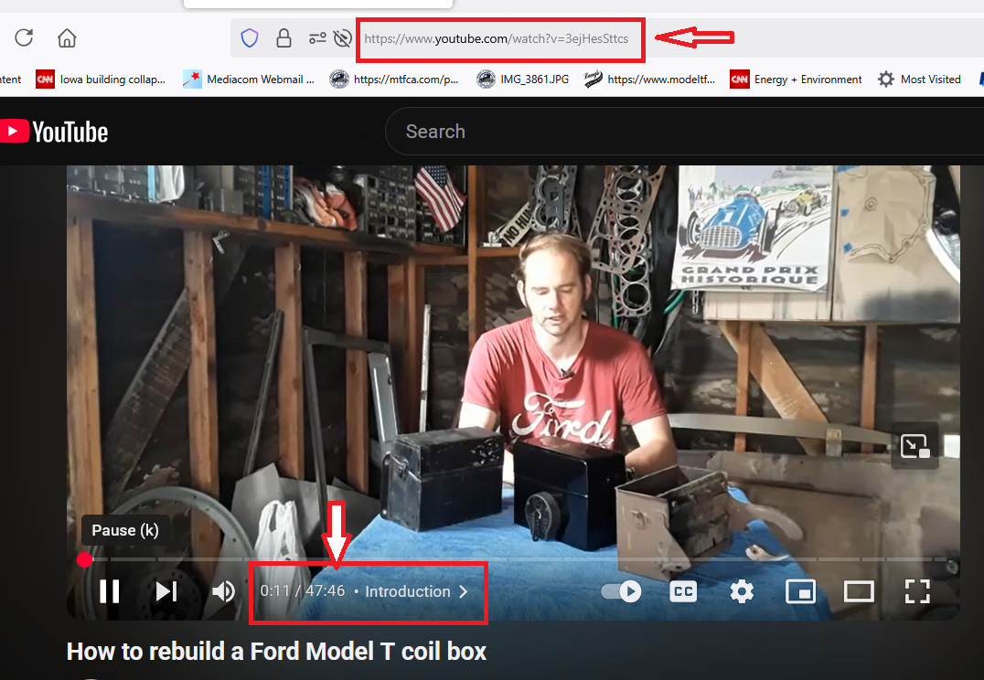Click the picture-in-picture overlay icon
This screenshot has width=984, height=680.
pos(915,446)
